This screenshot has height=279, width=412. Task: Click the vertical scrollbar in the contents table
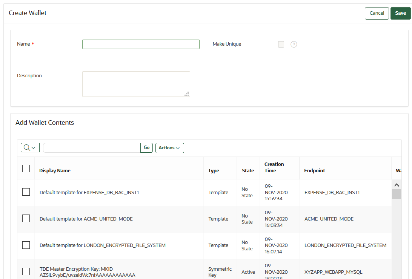[x=397, y=194]
